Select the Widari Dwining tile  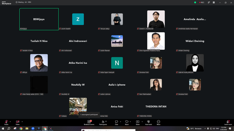pyautogui.click(x=195, y=41)
